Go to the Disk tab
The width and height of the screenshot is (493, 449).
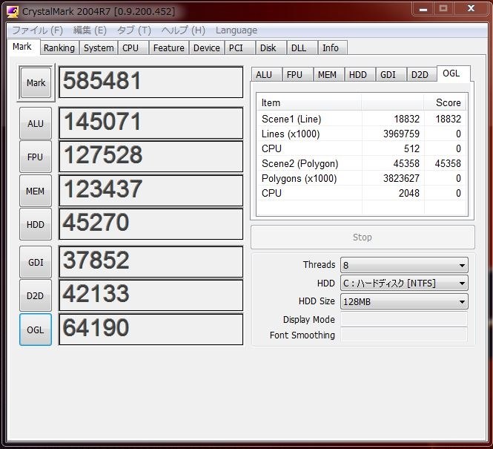tap(271, 47)
